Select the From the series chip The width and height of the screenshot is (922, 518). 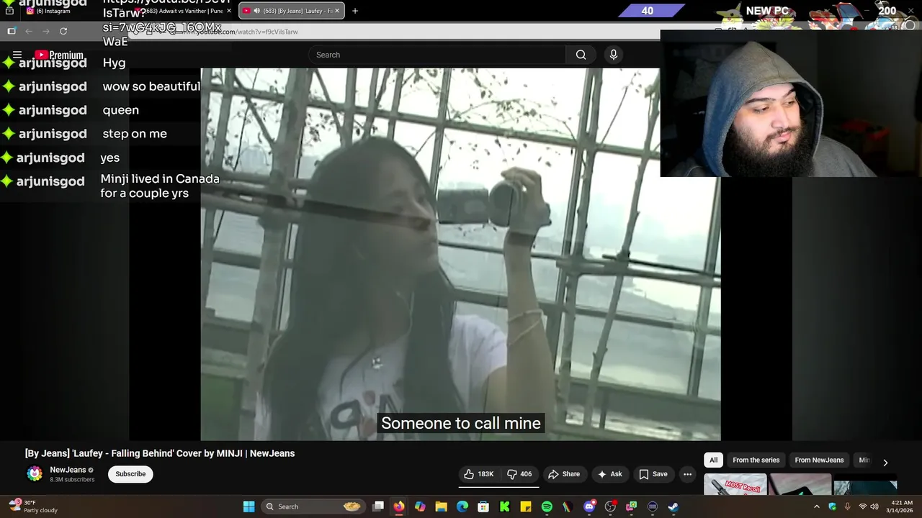coord(756,460)
